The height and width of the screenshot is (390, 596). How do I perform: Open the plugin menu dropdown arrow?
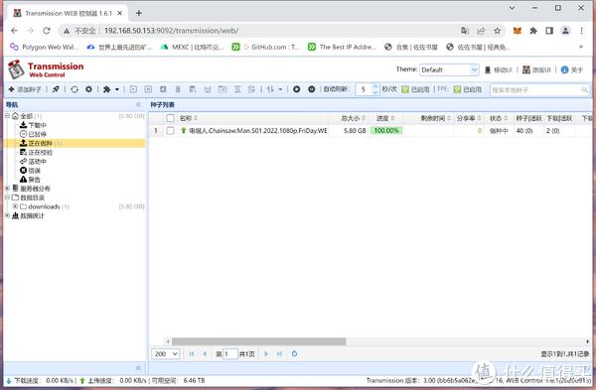(116, 89)
